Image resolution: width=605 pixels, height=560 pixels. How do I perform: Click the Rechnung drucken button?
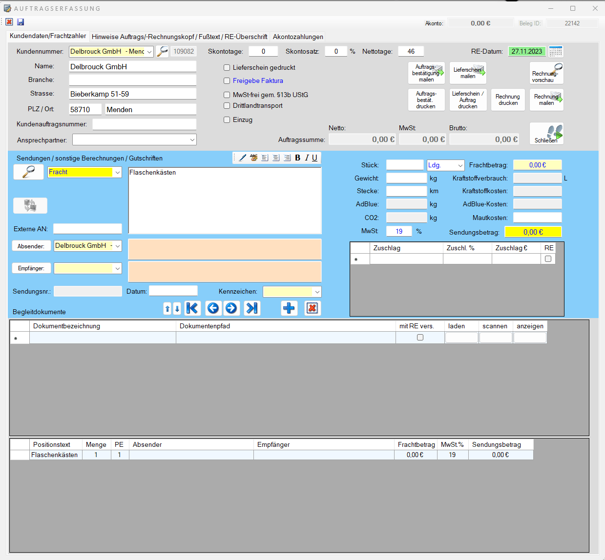508,100
